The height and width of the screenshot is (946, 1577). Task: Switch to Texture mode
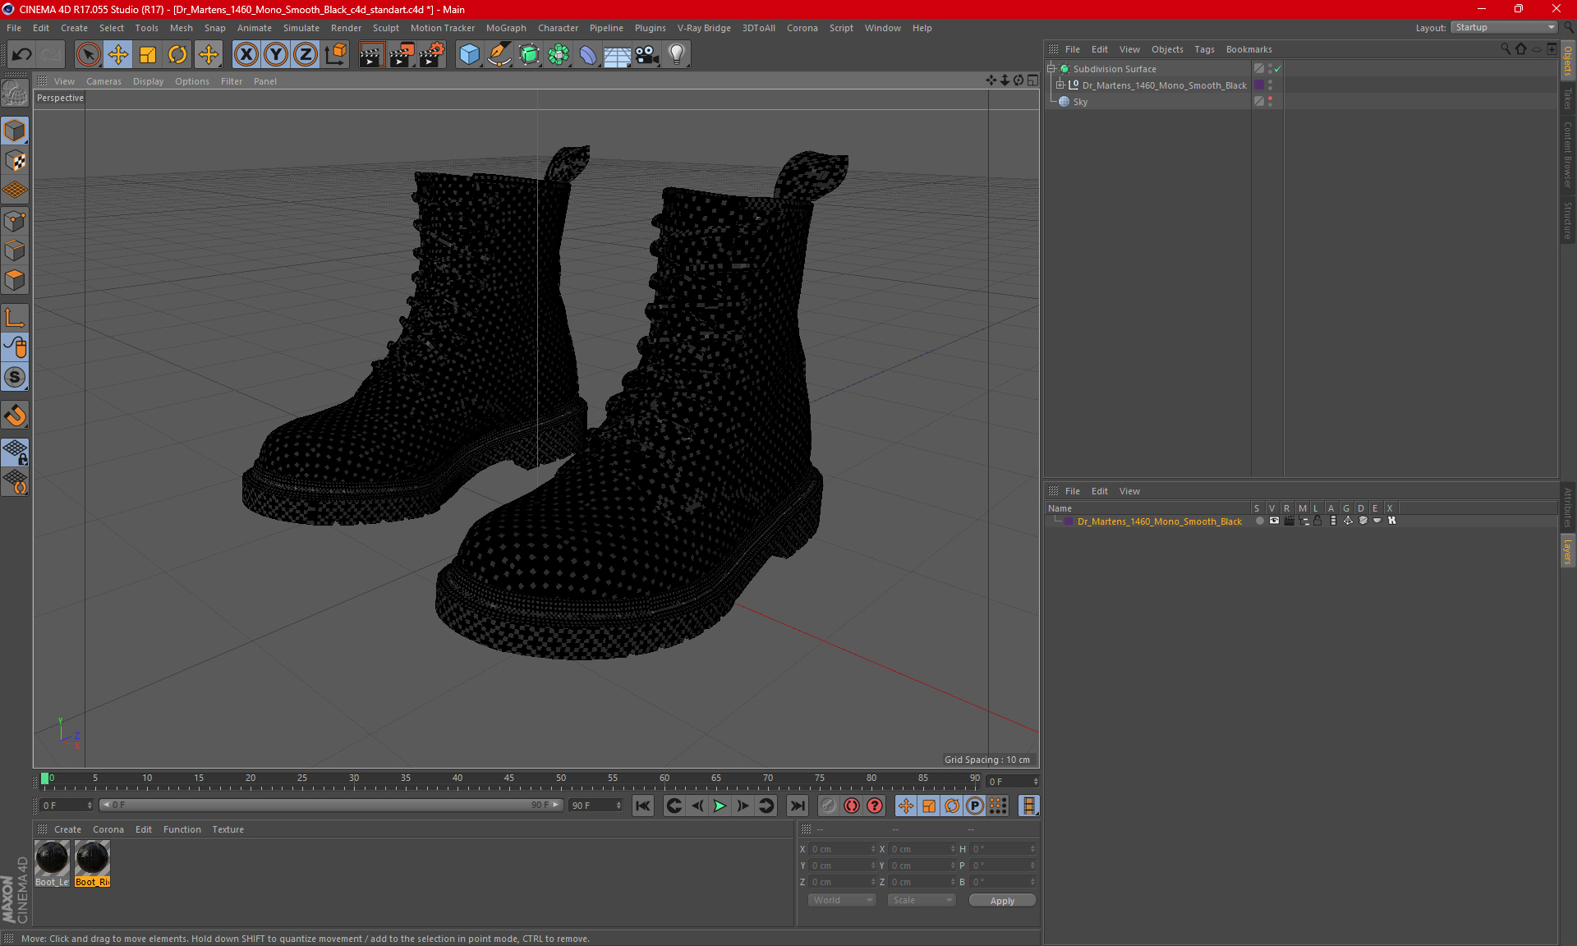[x=15, y=161]
